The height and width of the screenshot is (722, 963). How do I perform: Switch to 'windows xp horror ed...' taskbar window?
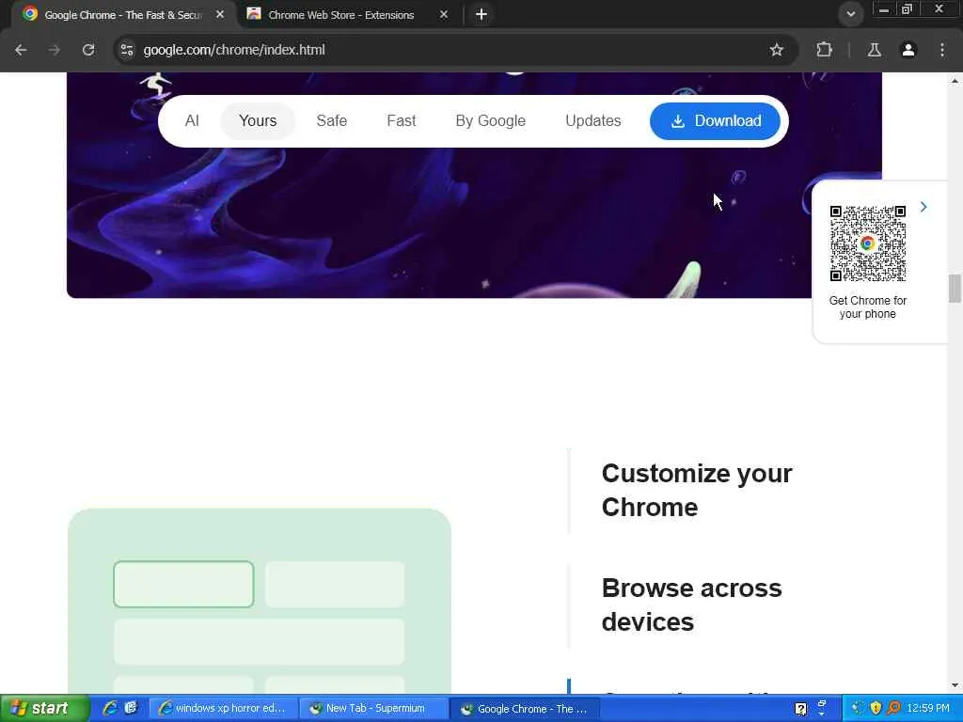coord(222,709)
